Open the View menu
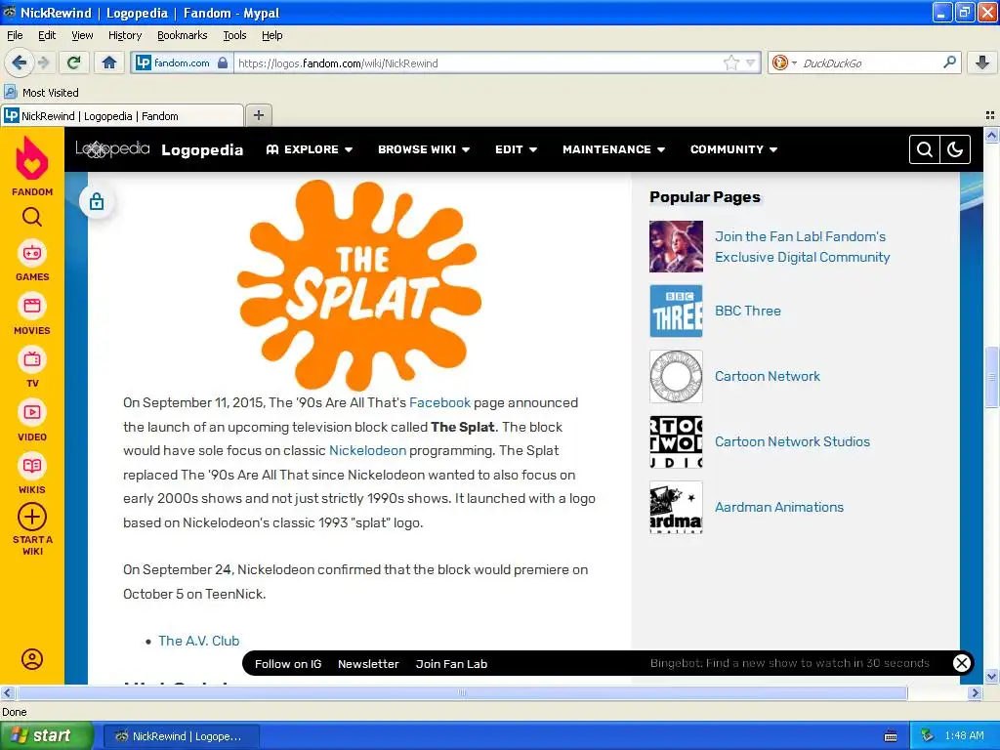Image resolution: width=1000 pixels, height=750 pixels. click(x=82, y=35)
